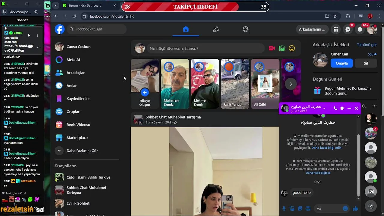Open the Messenger icon with 12 badge

click(x=348, y=29)
